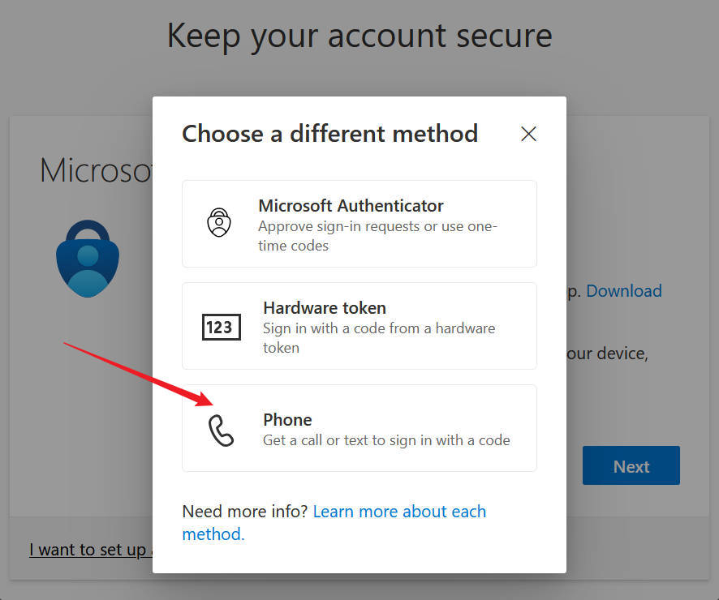Click the partially hidden Microsoft heading in background
The image size is (719, 600).
tap(96, 170)
